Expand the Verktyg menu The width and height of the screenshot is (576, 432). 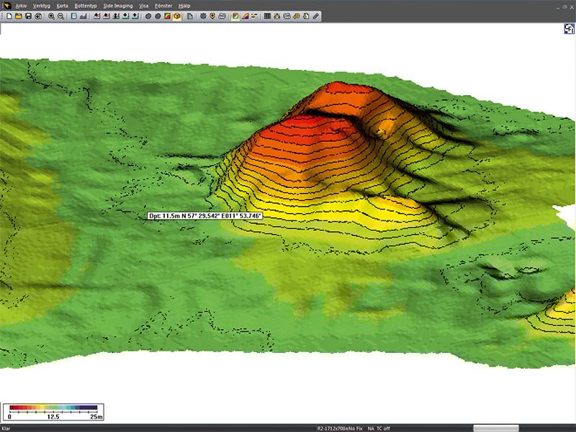click(42, 5)
